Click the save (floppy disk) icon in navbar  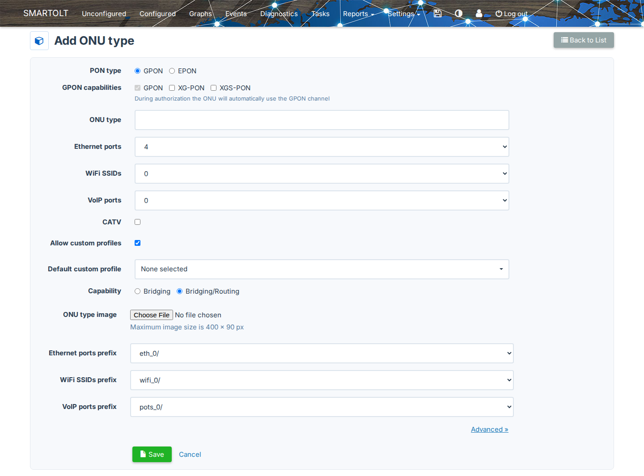pyautogui.click(x=437, y=13)
